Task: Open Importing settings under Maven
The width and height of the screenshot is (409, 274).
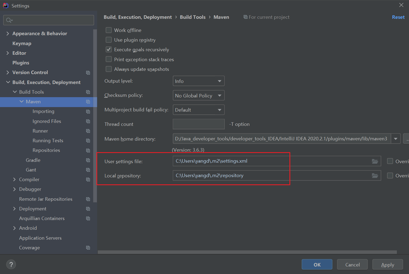Action: click(x=43, y=111)
